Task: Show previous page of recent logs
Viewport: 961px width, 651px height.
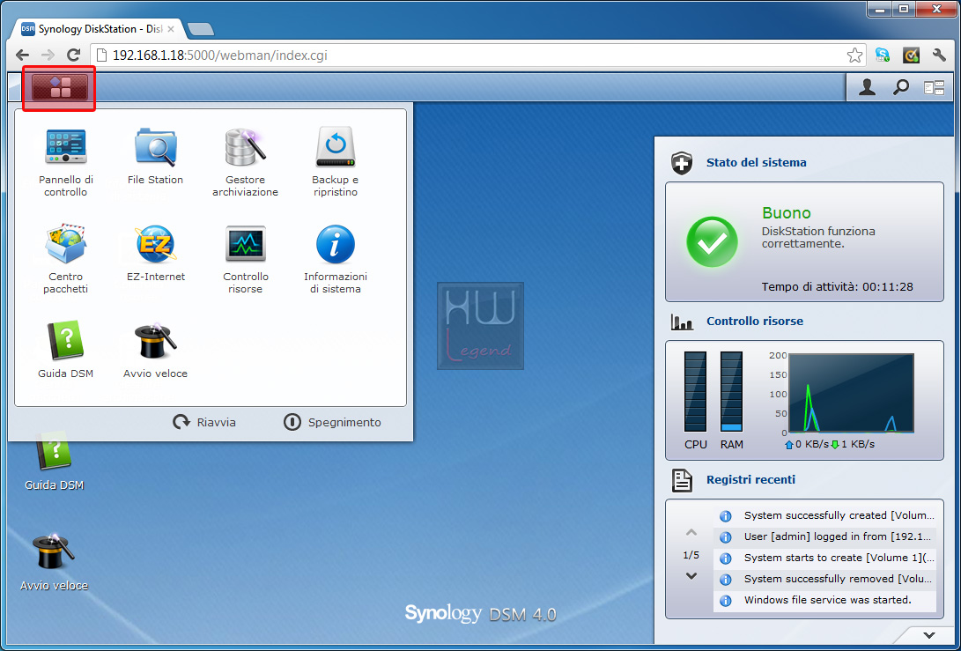Action: [x=691, y=532]
